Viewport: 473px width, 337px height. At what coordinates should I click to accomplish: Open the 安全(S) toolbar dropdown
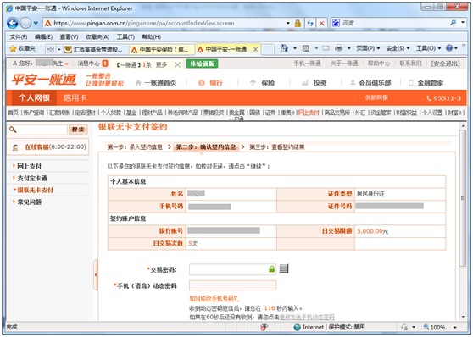[398, 48]
